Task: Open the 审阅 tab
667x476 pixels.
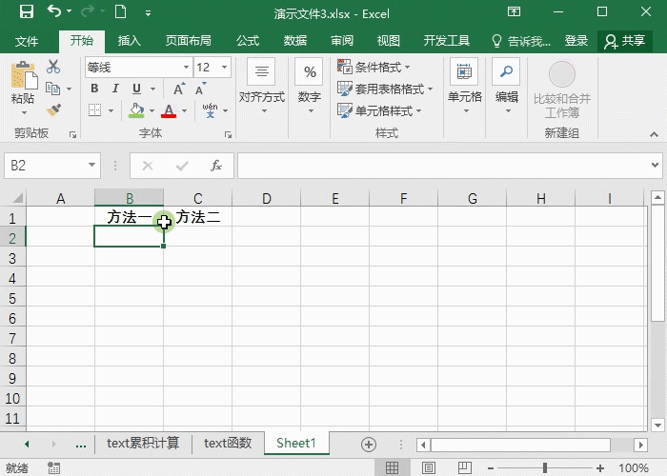Action: 342,41
